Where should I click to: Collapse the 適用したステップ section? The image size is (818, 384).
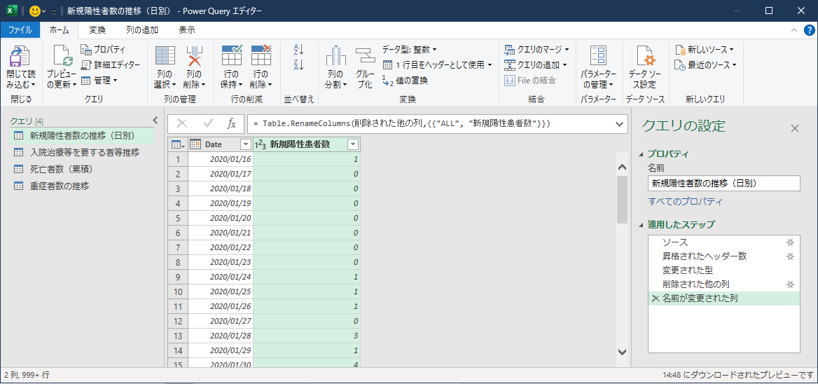click(x=641, y=225)
